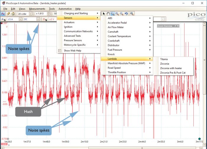Click the zoom in tool
Viewport: 207px width, 149px height.
tap(117, 14)
